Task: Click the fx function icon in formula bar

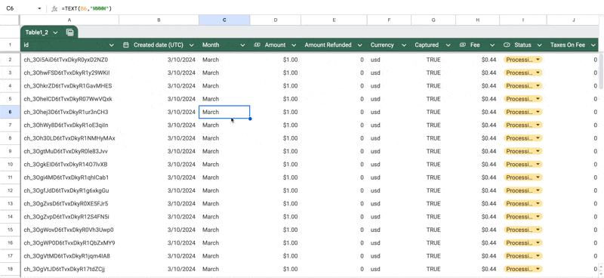Action: 54,8
